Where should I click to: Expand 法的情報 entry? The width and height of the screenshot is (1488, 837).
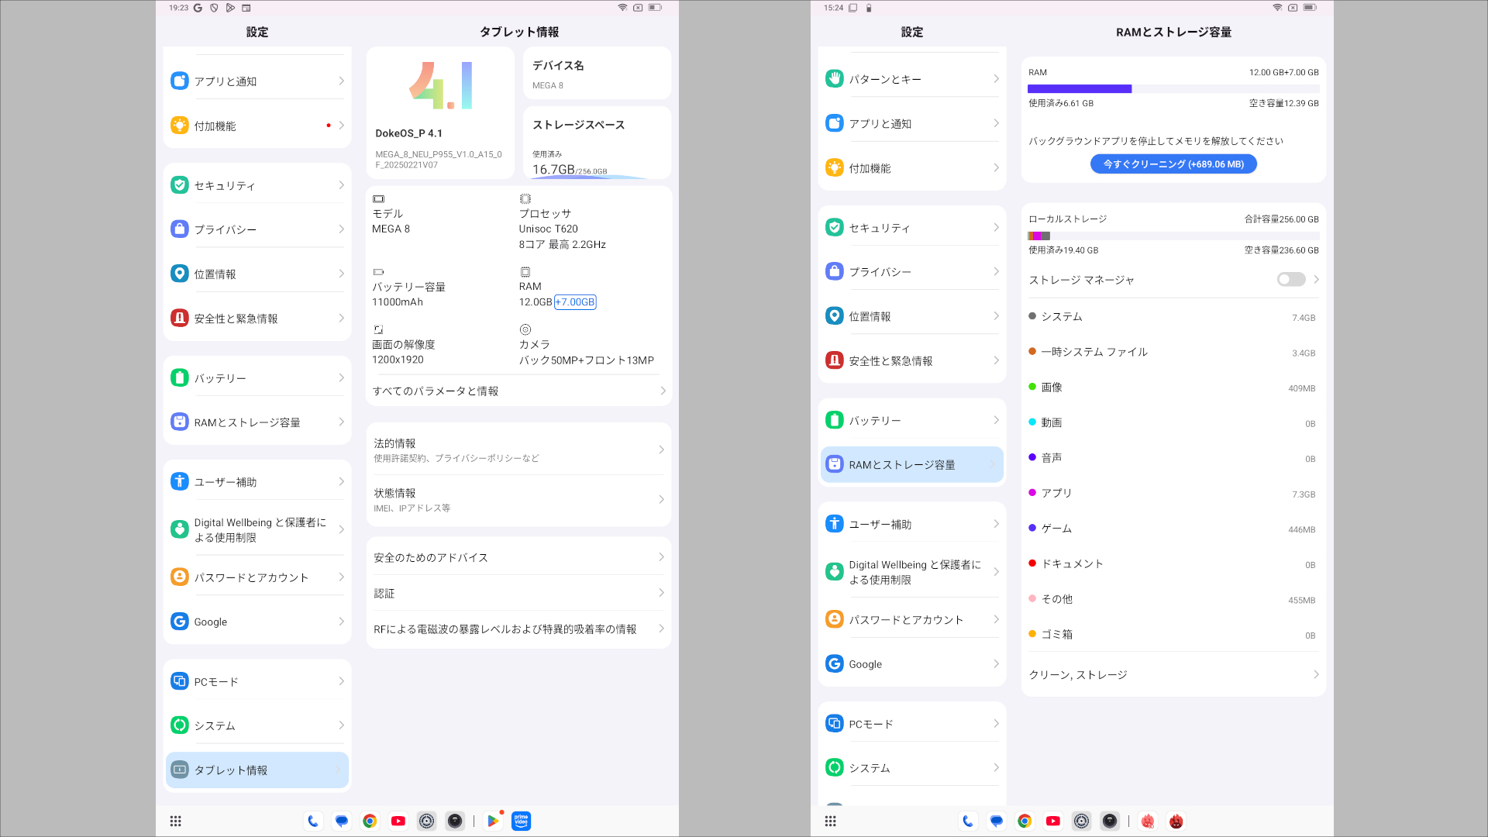(518, 450)
